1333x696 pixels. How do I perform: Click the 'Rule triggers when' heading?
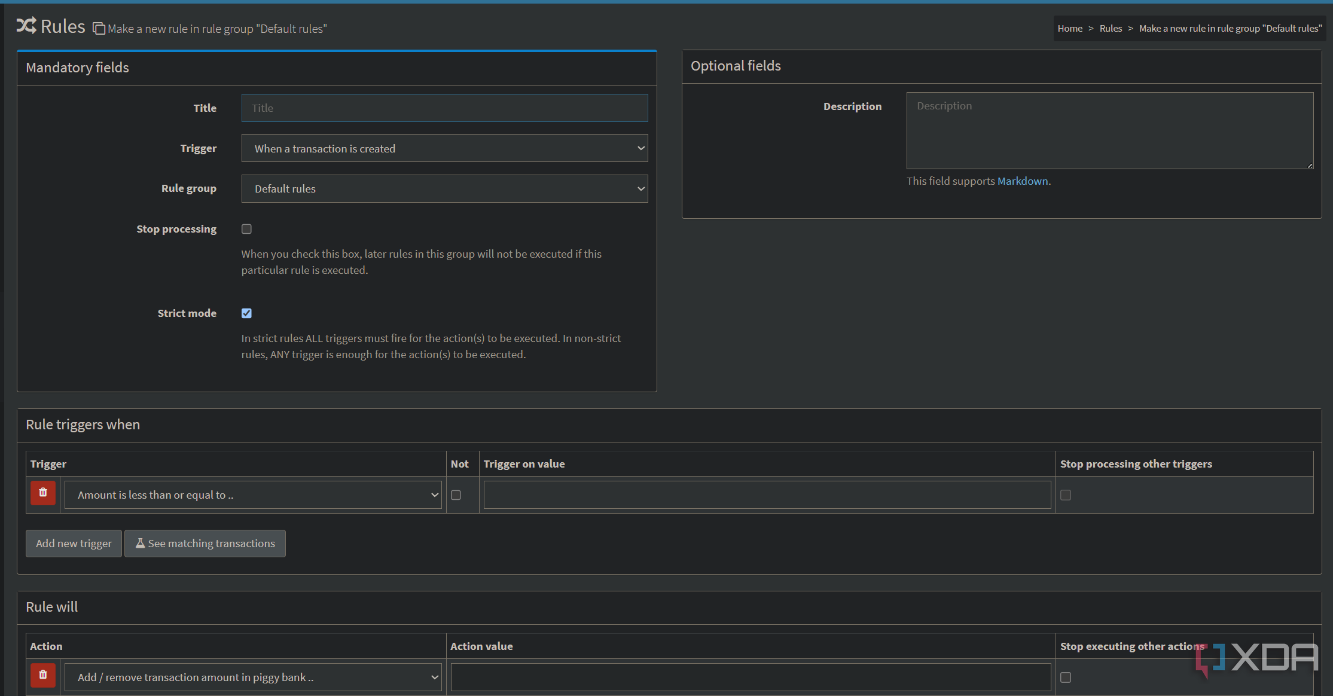83,425
